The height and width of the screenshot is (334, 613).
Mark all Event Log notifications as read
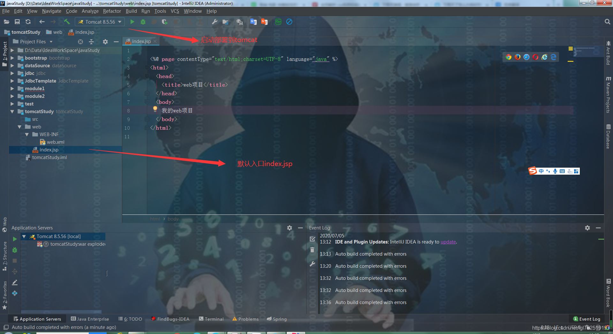tap(312, 239)
